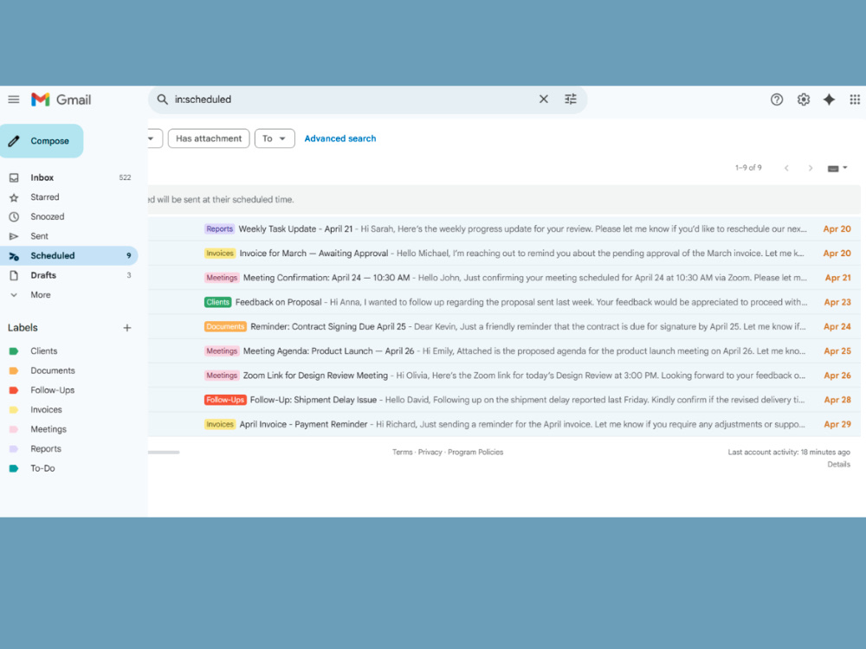Screen dimensions: 866x649
Task: Click the red Follow-Ups label color icon
Action: 14,390
